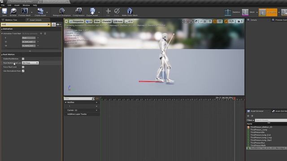Open the grid snap value 10 dropdown

[x=209, y=21]
